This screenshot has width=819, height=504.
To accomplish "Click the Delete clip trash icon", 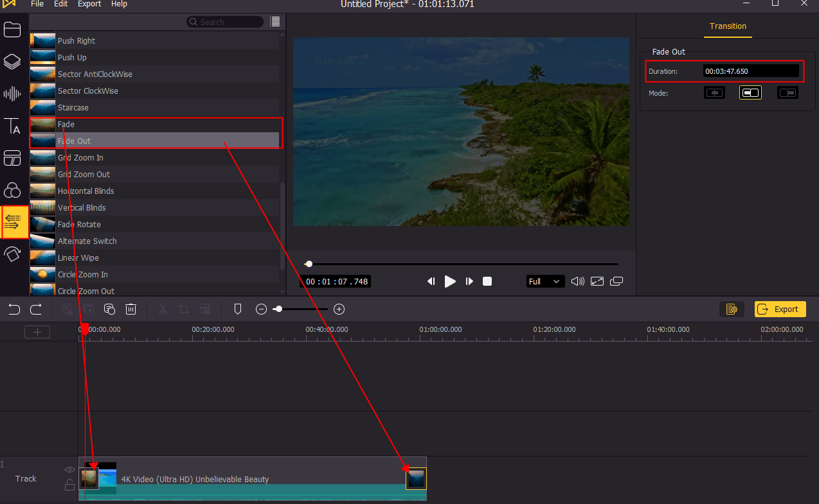I will pyautogui.click(x=130, y=309).
